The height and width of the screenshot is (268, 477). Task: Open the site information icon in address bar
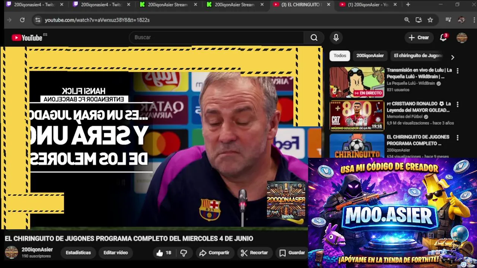[37, 20]
